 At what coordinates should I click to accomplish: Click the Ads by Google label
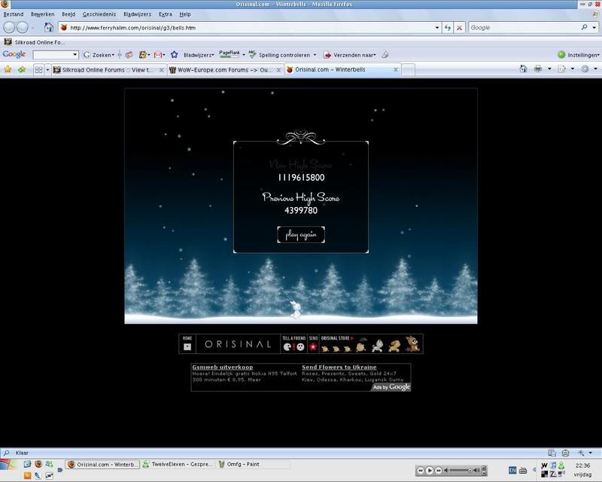391,387
